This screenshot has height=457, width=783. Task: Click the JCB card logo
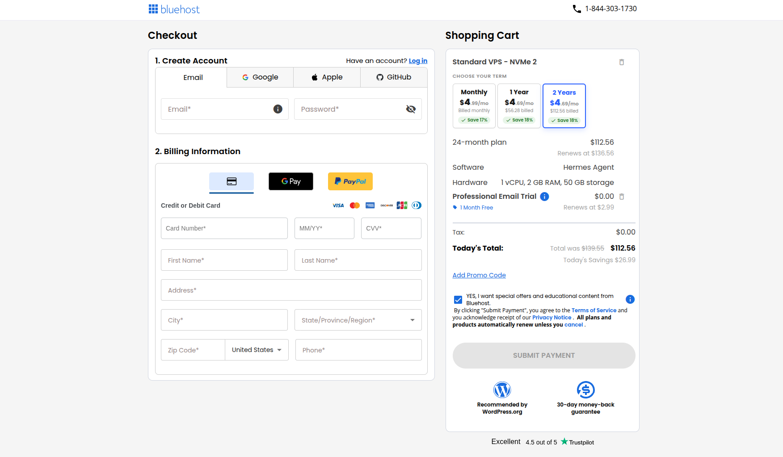click(x=402, y=205)
